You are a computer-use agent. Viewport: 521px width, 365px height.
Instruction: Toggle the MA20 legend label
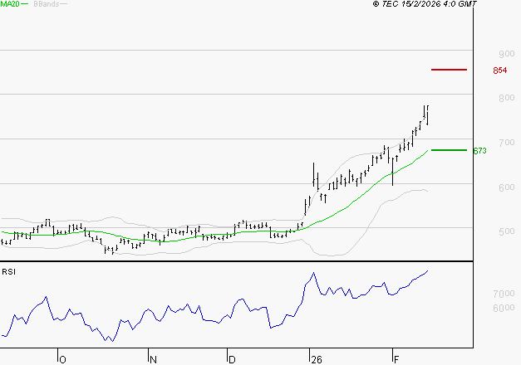click(9, 4)
